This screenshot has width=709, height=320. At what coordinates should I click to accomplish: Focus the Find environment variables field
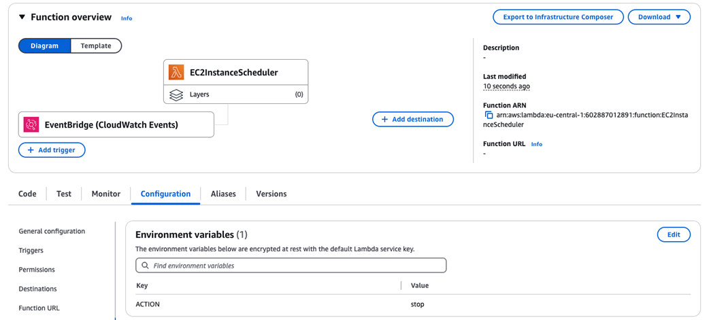(x=297, y=266)
